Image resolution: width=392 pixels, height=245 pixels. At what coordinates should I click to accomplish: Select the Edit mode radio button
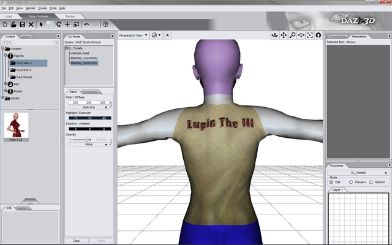[331, 183]
